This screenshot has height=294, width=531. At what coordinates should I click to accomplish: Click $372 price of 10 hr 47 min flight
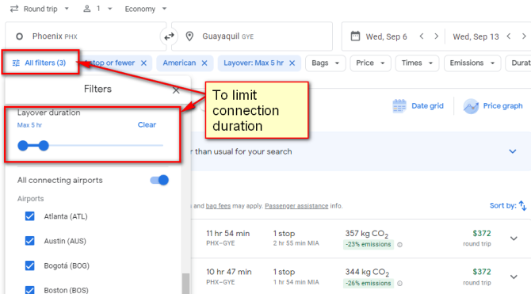pyautogui.click(x=482, y=272)
